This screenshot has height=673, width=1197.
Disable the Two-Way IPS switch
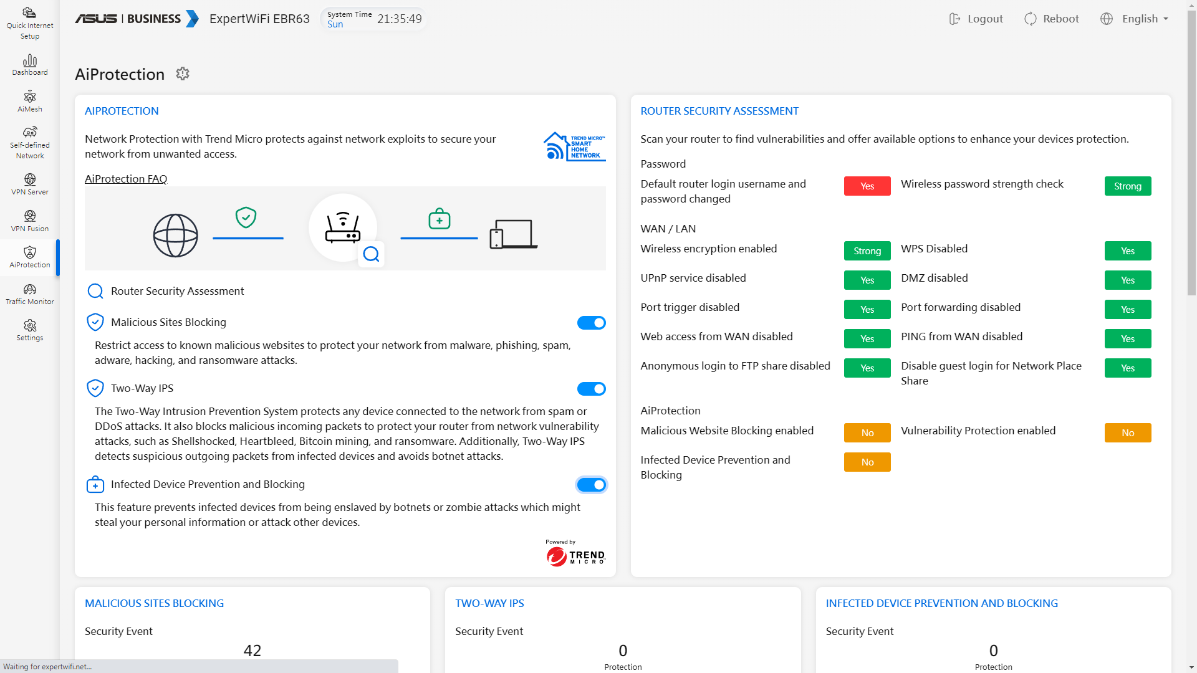[591, 389]
